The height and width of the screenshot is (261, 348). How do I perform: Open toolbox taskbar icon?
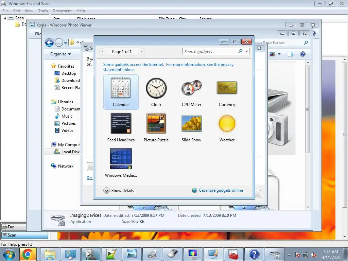click(x=233, y=254)
